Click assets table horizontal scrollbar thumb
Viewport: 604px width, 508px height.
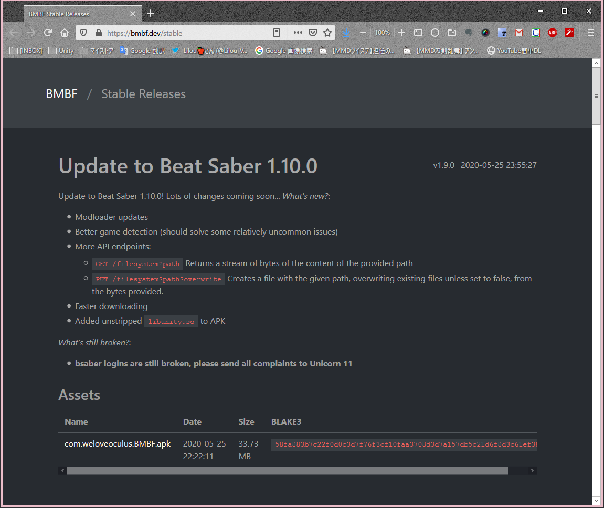point(288,471)
